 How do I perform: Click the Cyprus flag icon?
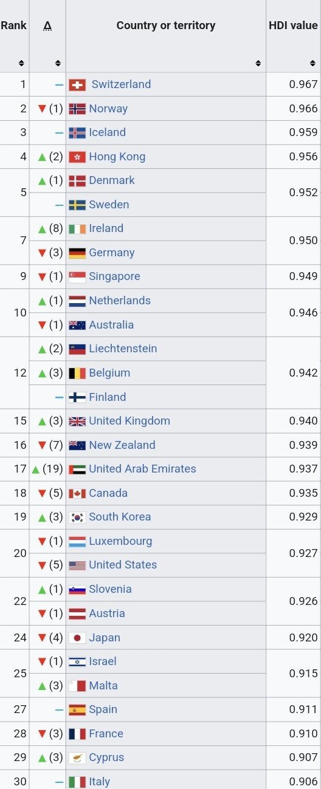[77, 757]
